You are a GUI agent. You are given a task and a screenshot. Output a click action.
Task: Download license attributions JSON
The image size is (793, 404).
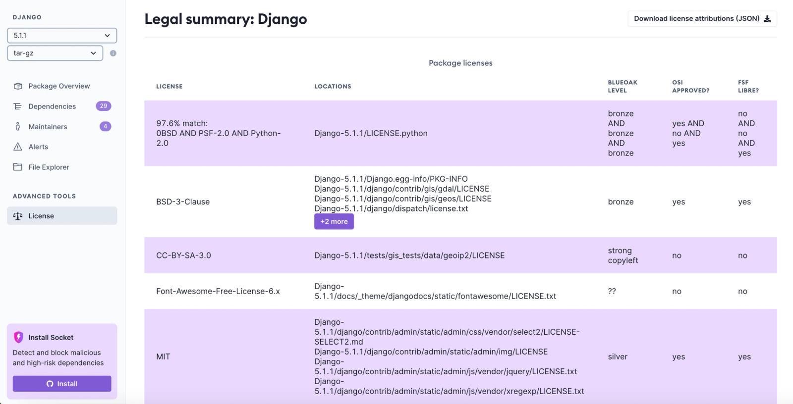[x=702, y=19]
